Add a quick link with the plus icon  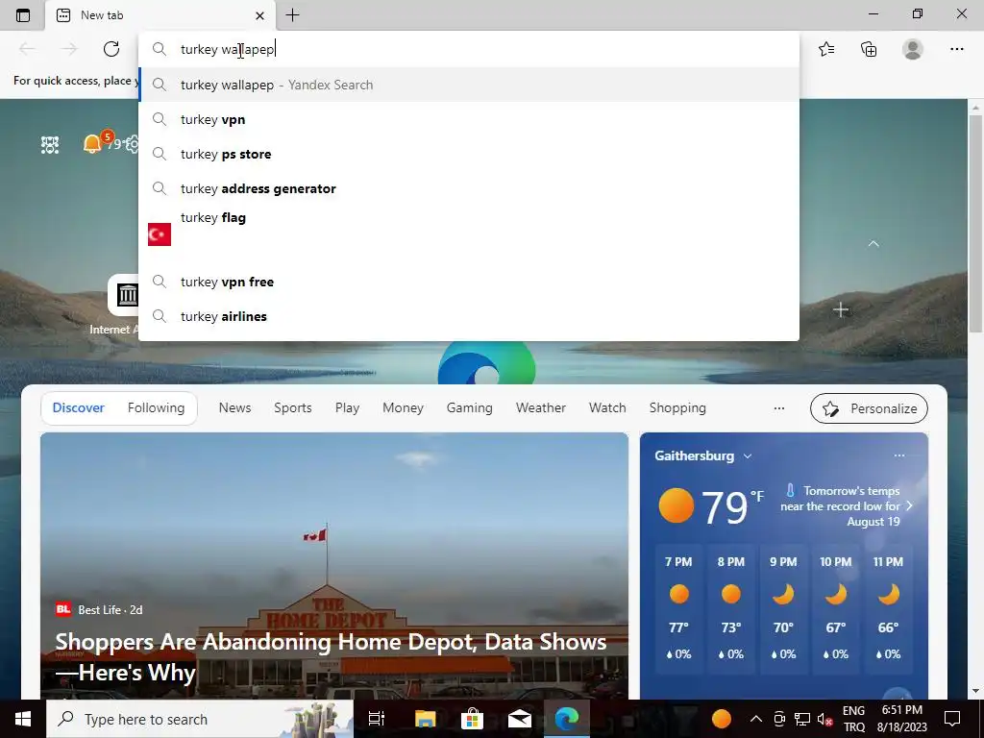pyautogui.click(x=841, y=310)
